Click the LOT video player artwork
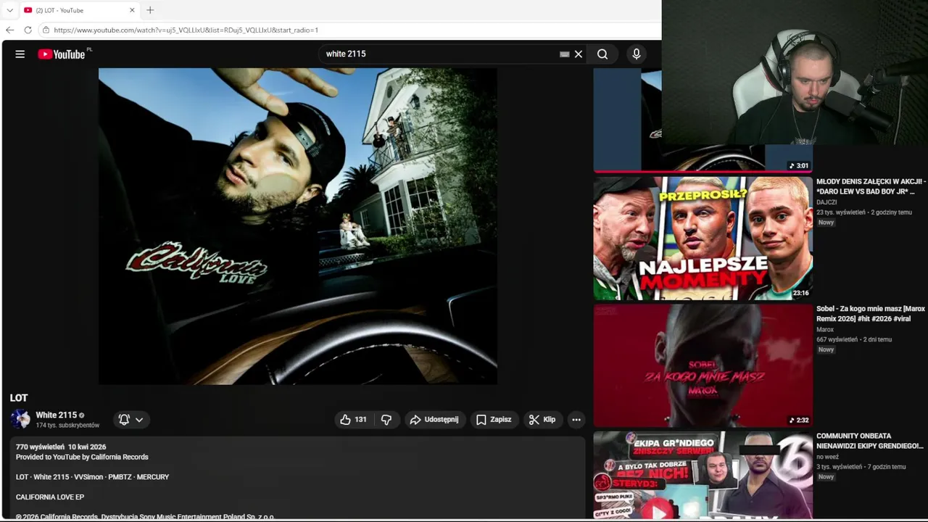Screen dimensions: 928x522 coord(298,226)
